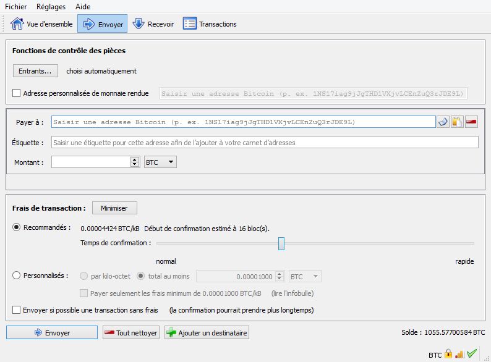Increase Montant using the spinner arrow
Screen dimensions: 491x362
(135, 159)
